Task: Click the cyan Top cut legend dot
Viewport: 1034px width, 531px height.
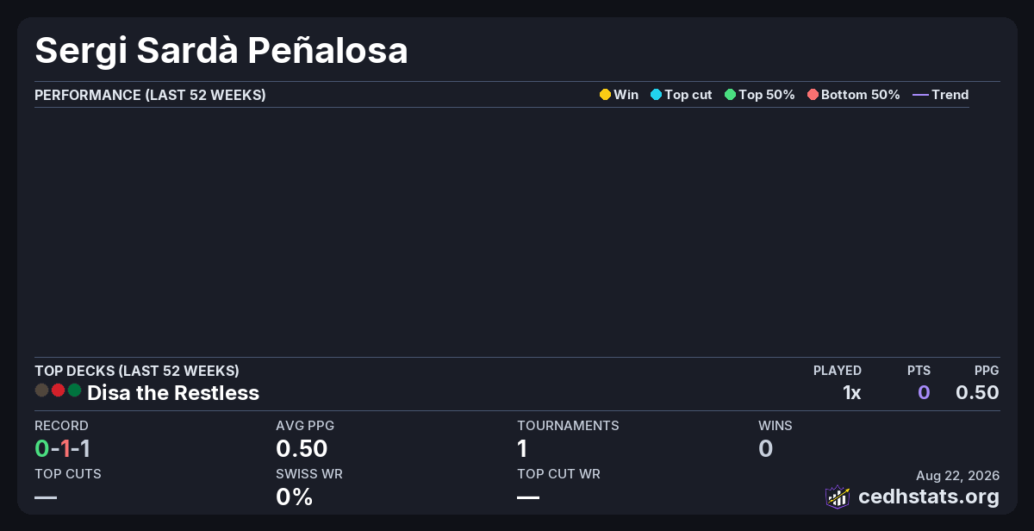Action: (656, 95)
